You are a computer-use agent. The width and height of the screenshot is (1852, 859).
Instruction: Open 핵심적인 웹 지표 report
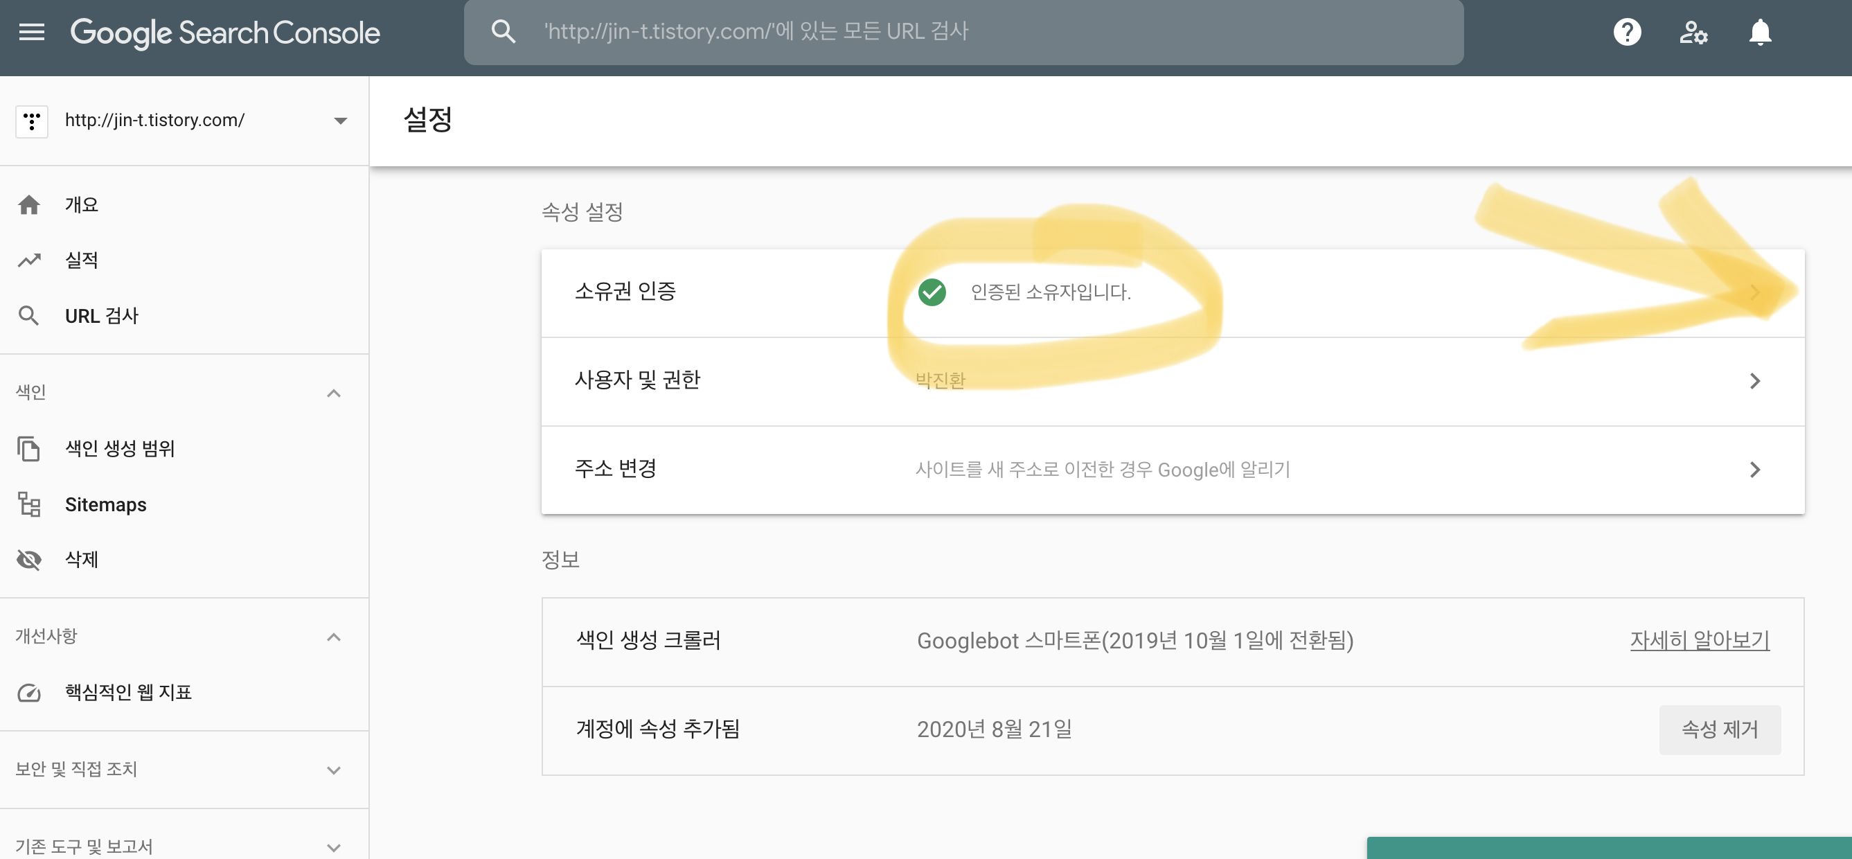[128, 692]
